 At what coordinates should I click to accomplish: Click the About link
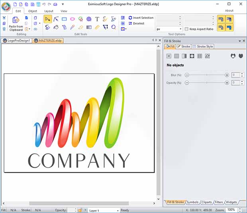coord(229,10)
